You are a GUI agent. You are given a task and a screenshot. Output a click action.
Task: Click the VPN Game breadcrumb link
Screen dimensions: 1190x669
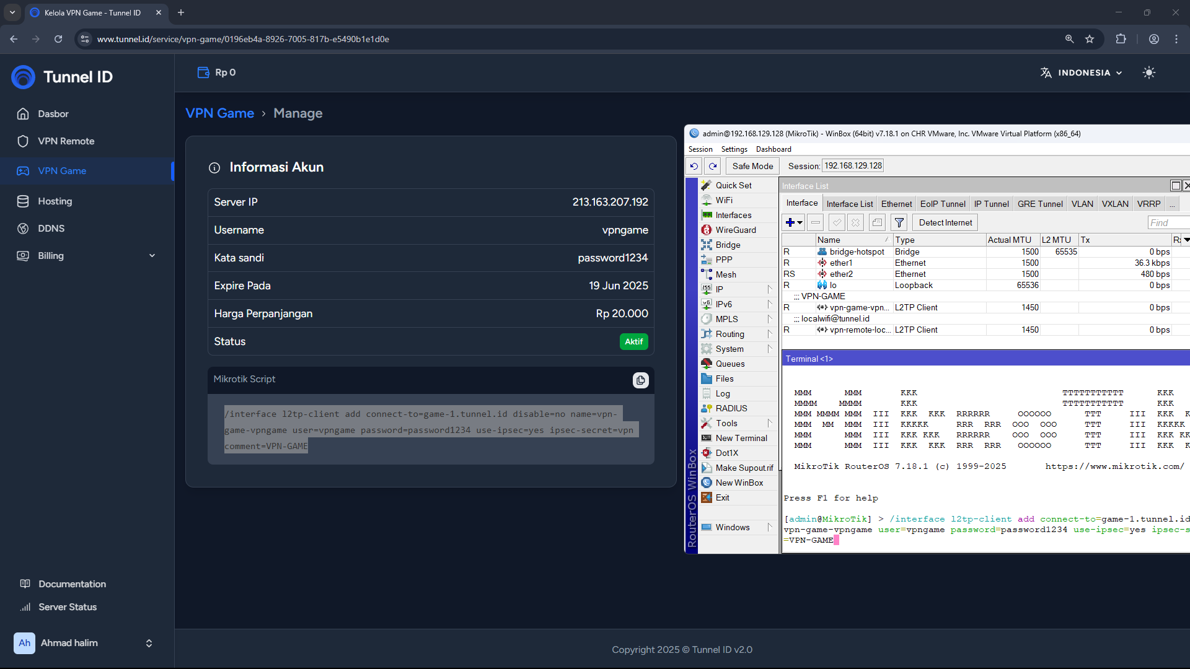coord(219,113)
